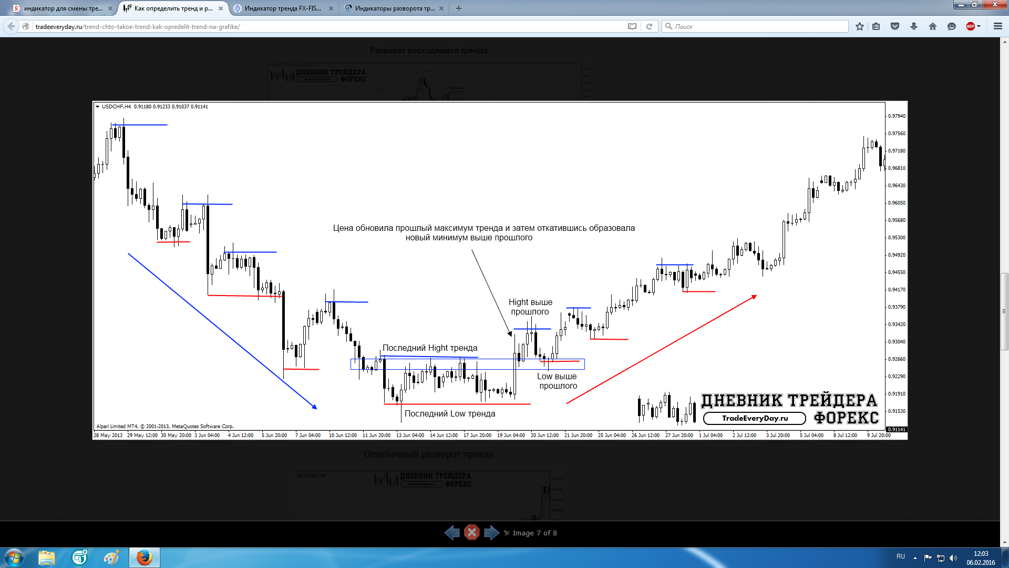Reload the page with the refresh icon

click(x=649, y=26)
